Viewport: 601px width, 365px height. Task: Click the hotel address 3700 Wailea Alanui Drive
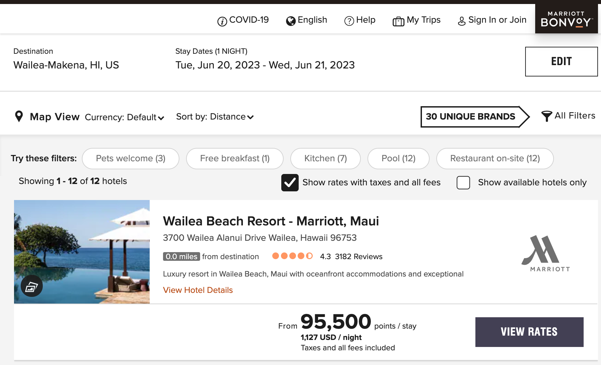tap(260, 238)
